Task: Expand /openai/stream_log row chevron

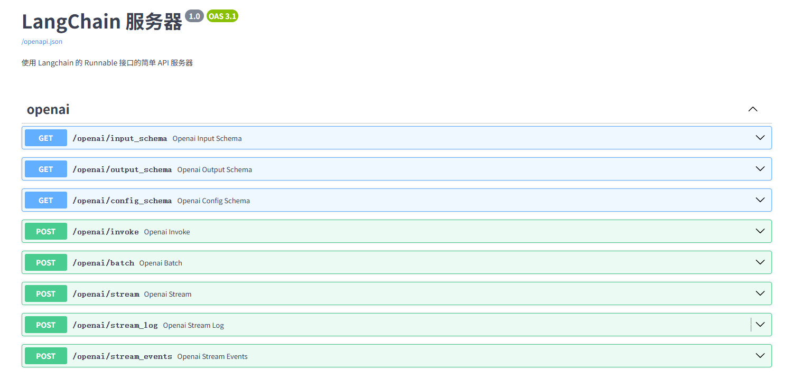Action: pos(760,325)
